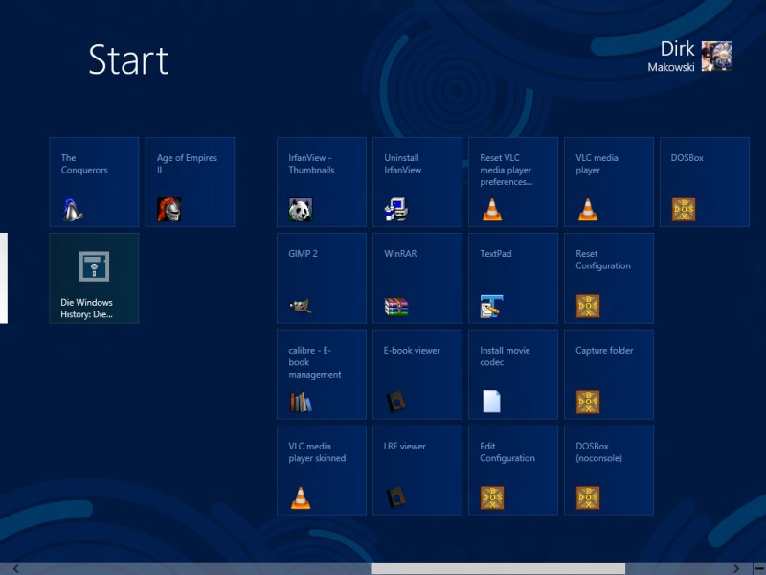Launch Age of Empires II knight icon

point(169,210)
